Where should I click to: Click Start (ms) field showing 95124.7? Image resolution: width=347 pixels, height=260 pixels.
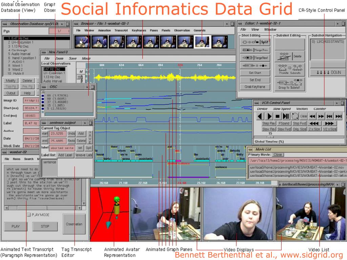31,108
